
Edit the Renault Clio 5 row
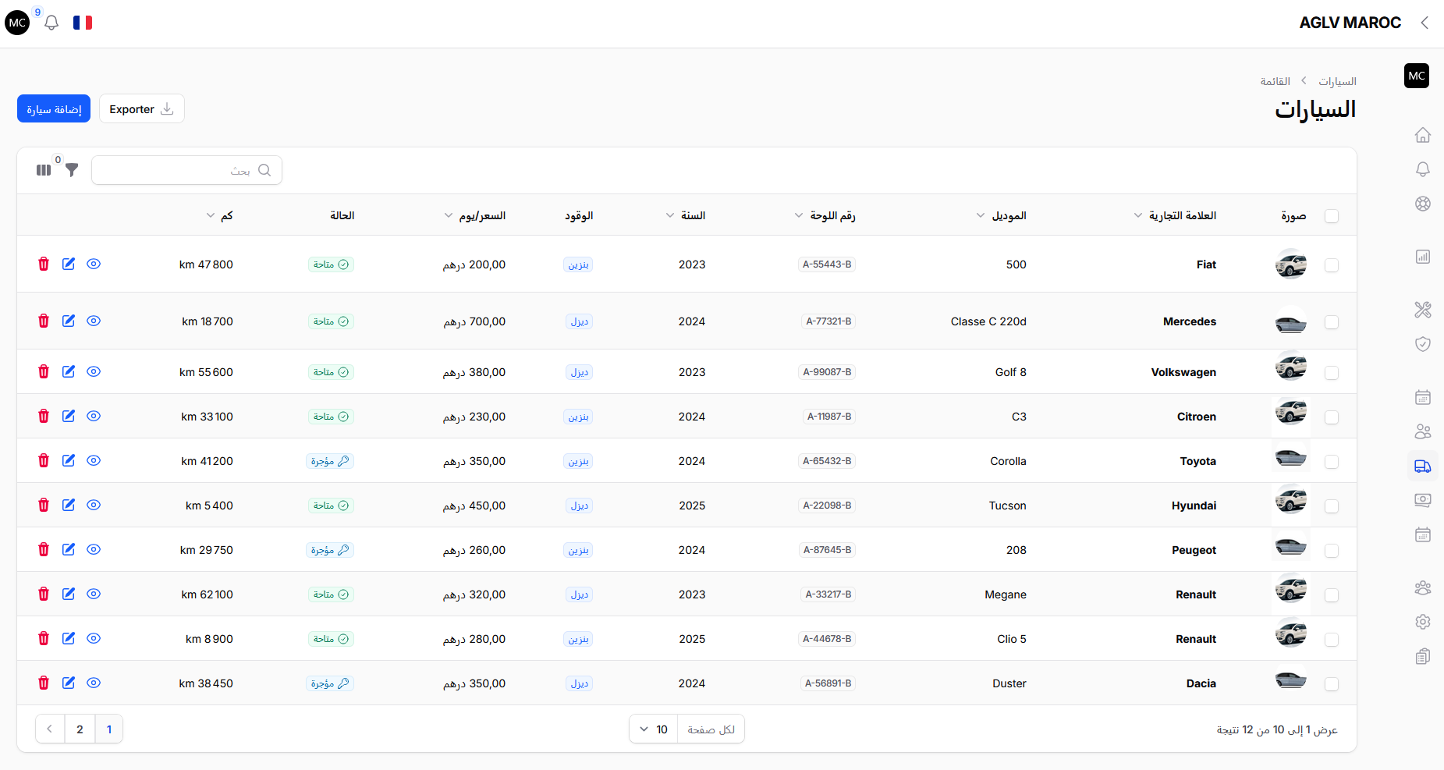(69, 638)
